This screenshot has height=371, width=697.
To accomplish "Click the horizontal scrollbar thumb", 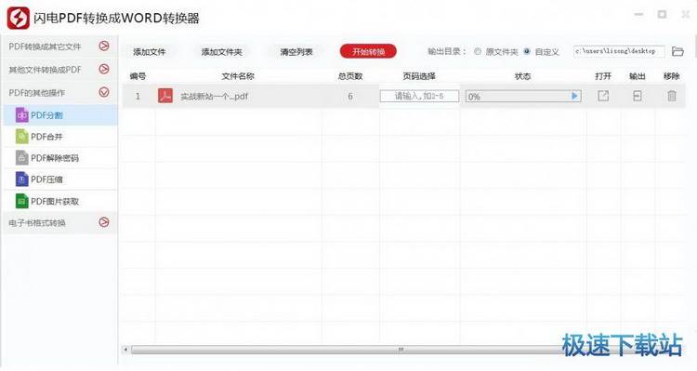I will pos(400,350).
